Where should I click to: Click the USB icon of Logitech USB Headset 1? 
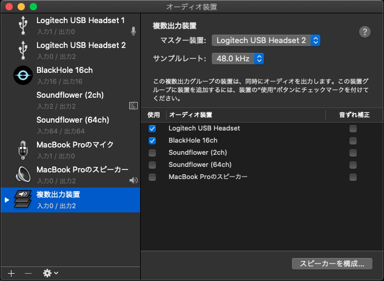tap(23, 25)
